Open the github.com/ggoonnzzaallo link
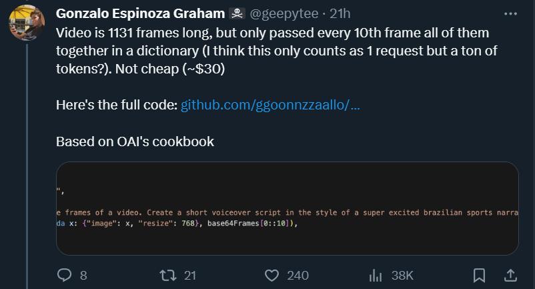 270,105
